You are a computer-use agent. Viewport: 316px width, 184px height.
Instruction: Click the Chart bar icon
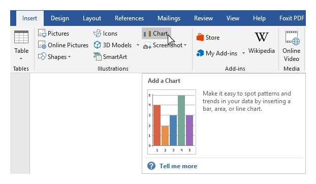[x=147, y=34]
